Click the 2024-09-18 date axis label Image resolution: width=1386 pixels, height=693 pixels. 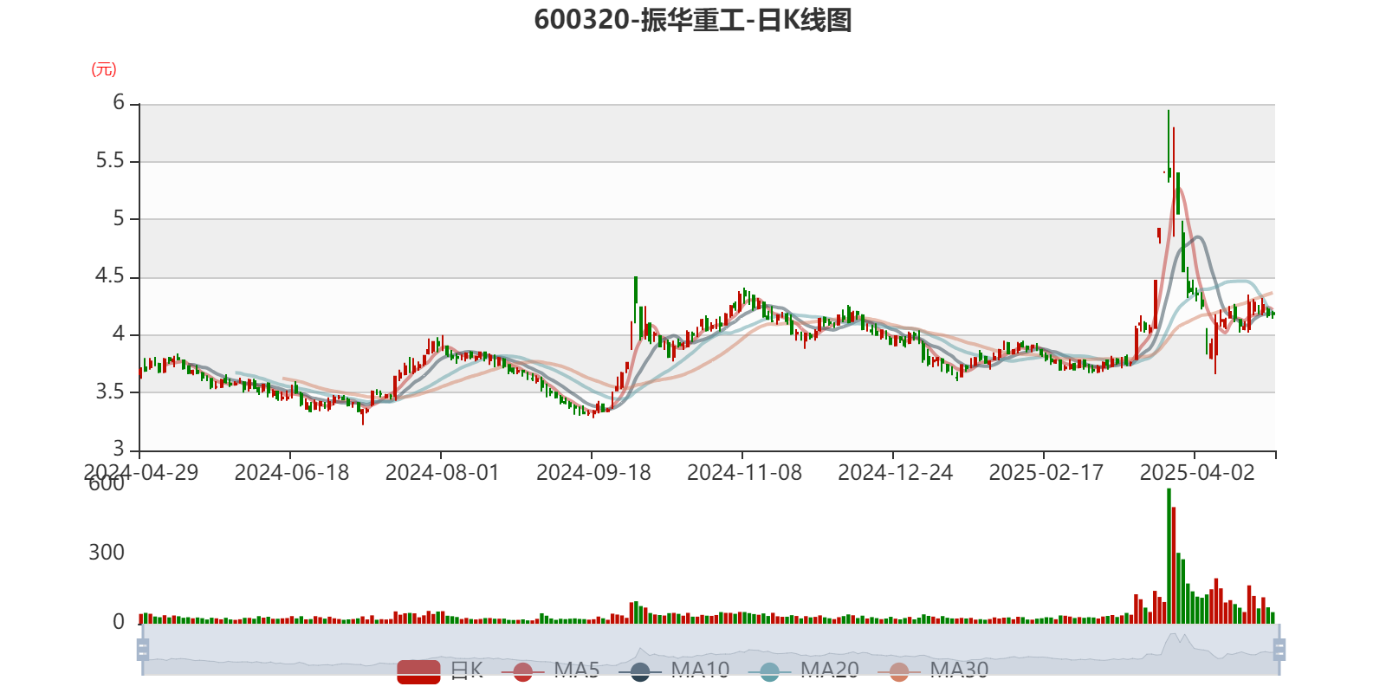pos(593,472)
